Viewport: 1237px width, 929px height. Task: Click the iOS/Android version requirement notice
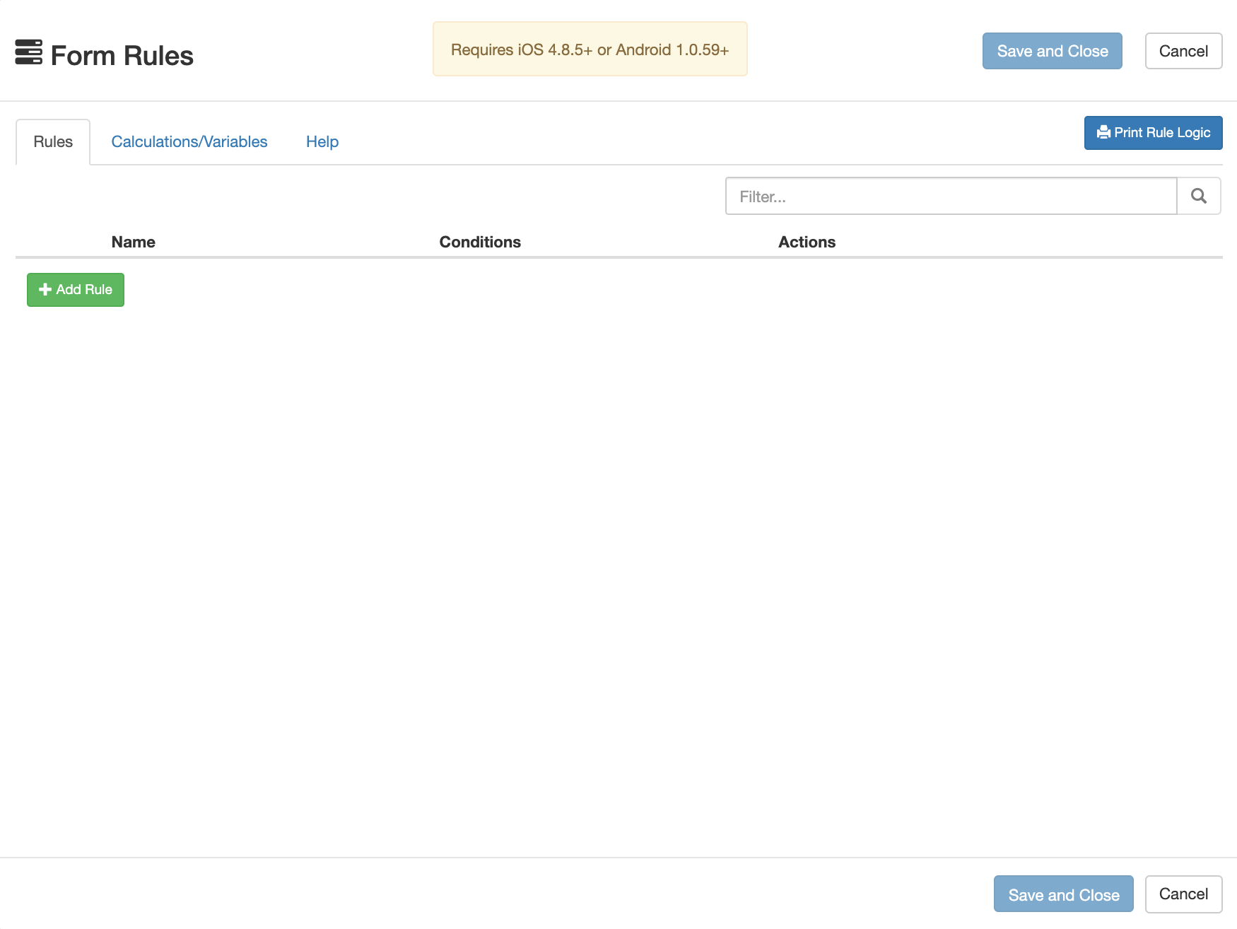pos(590,49)
